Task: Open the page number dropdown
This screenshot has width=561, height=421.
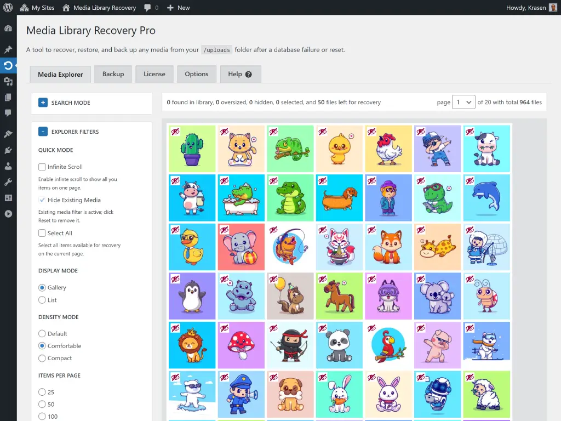Action: [463, 102]
